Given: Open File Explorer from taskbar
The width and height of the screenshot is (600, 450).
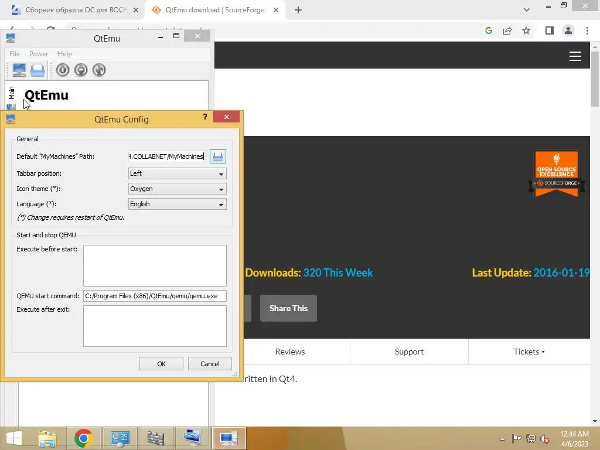Looking at the screenshot, I should (x=47, y=438).
